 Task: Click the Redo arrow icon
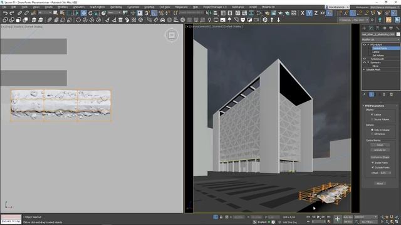point(12,13)
